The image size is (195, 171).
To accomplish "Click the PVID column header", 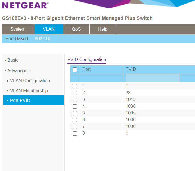I will (x=131, y=69).
